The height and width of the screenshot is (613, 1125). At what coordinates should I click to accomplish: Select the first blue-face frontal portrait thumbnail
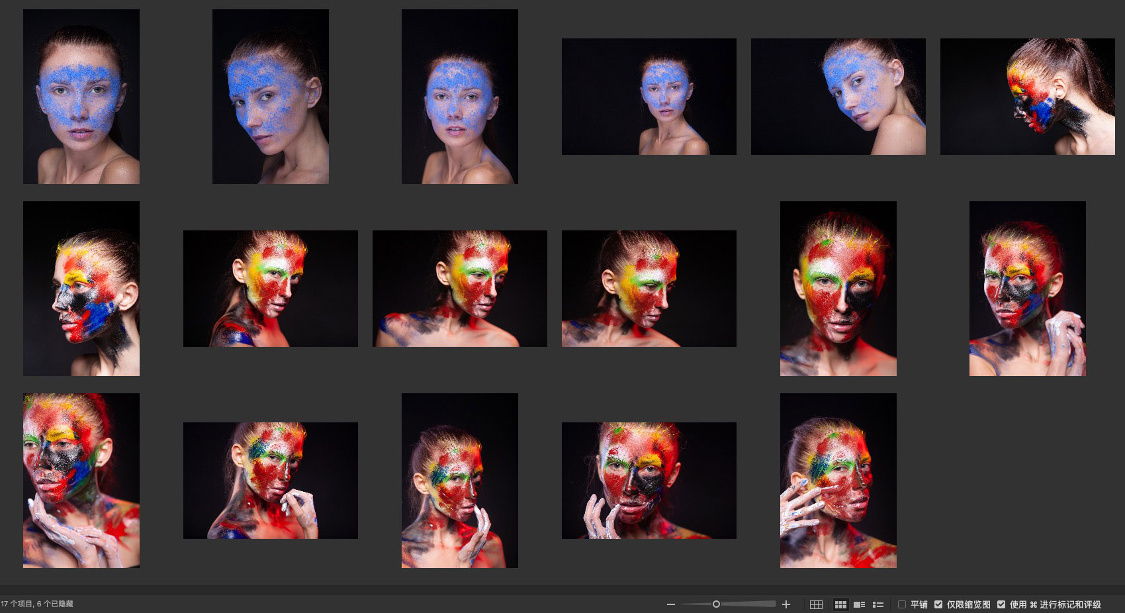point(81,97)
